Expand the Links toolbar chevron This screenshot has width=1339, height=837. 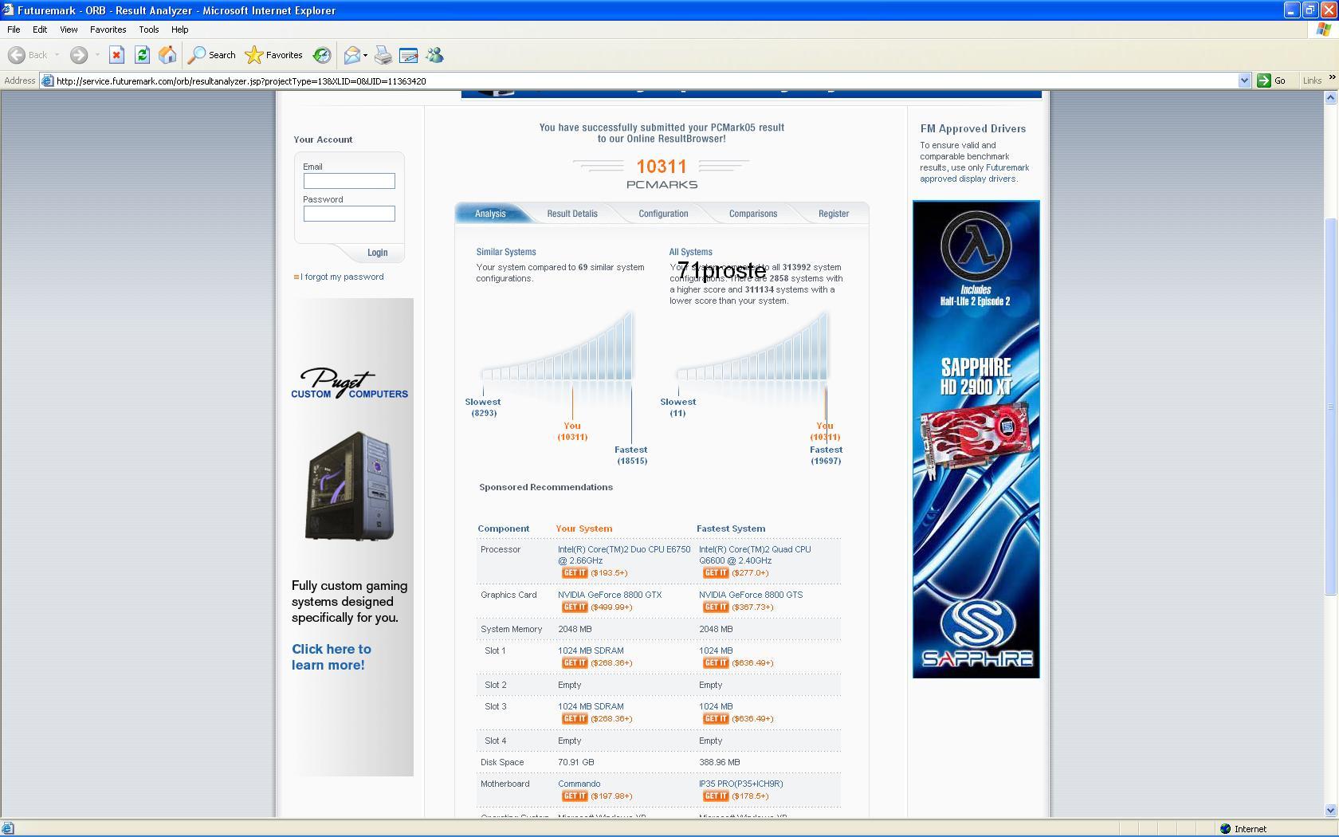pyautogui.click(x=1332, y=77)
